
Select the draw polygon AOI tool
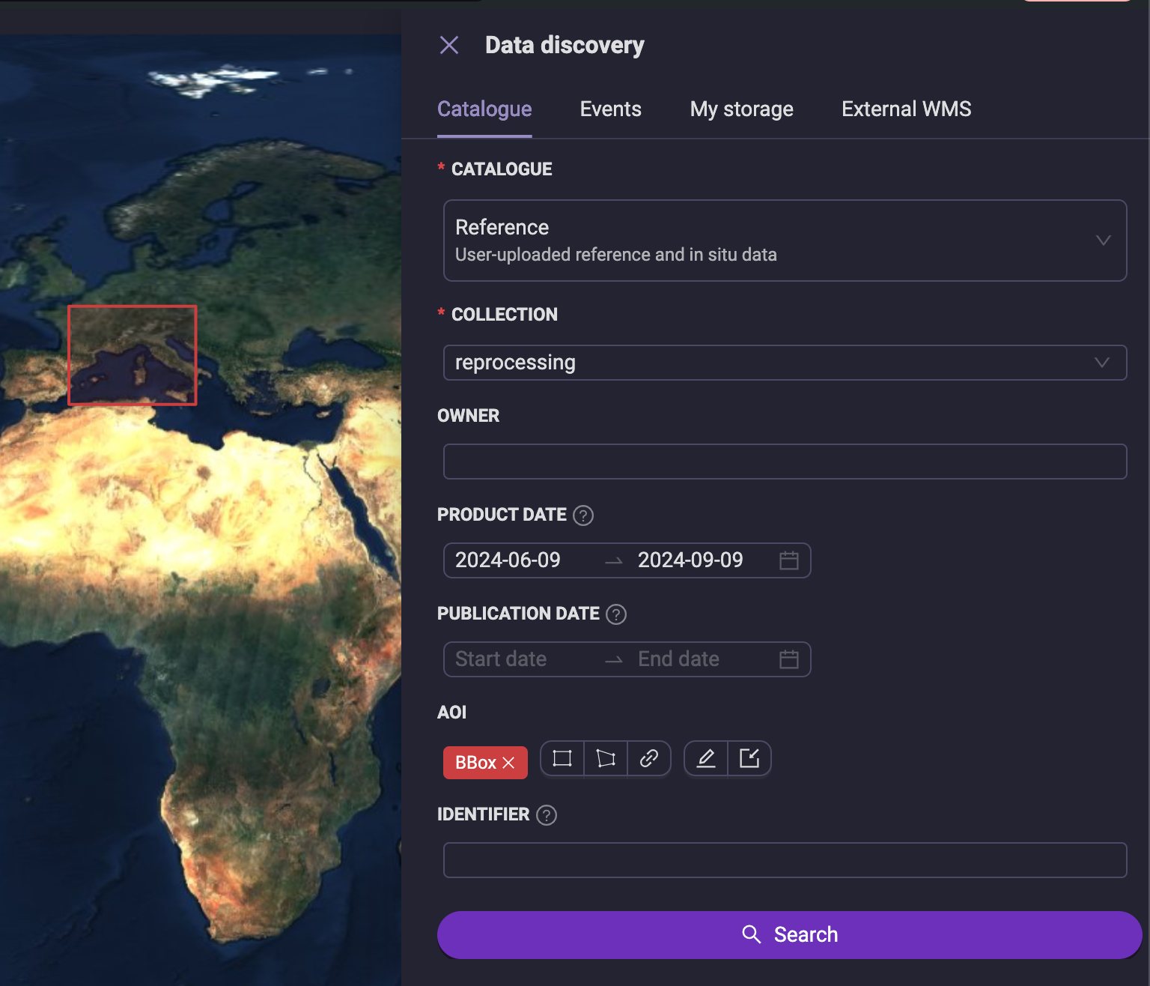(606, 758)
